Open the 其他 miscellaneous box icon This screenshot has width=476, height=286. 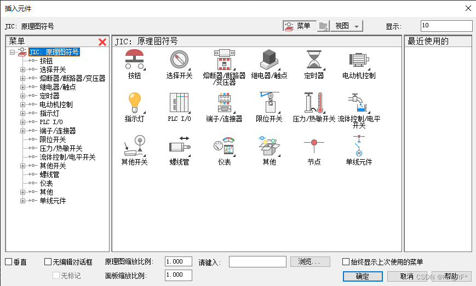pyautogui.click(x=269, y=146)
